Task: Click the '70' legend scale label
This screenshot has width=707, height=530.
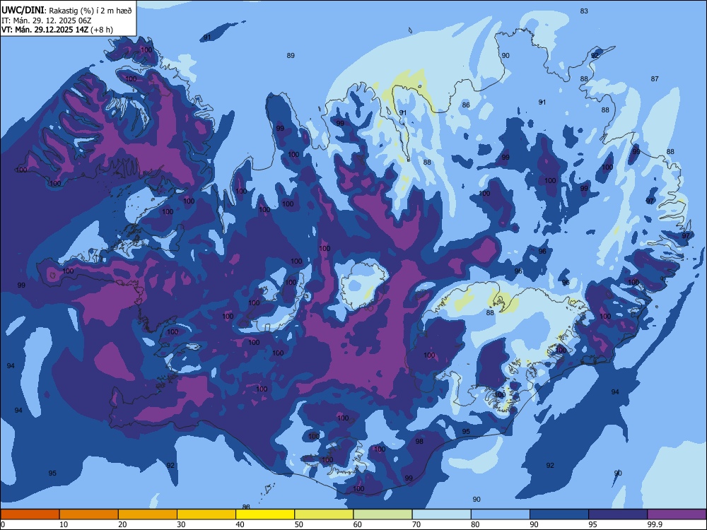Action: tap(416, 524)
